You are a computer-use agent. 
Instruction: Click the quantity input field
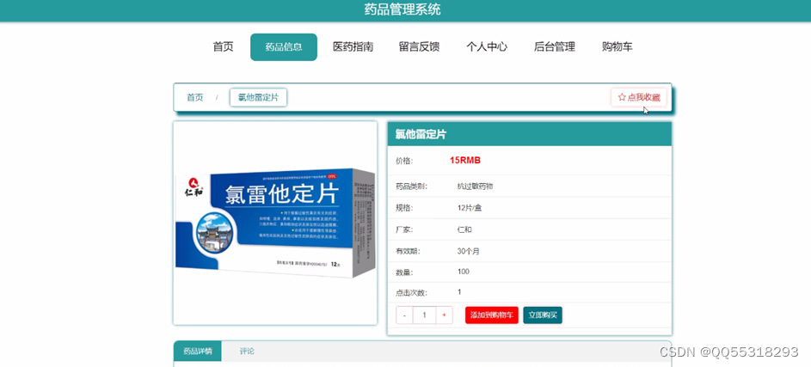click(425, 315)
